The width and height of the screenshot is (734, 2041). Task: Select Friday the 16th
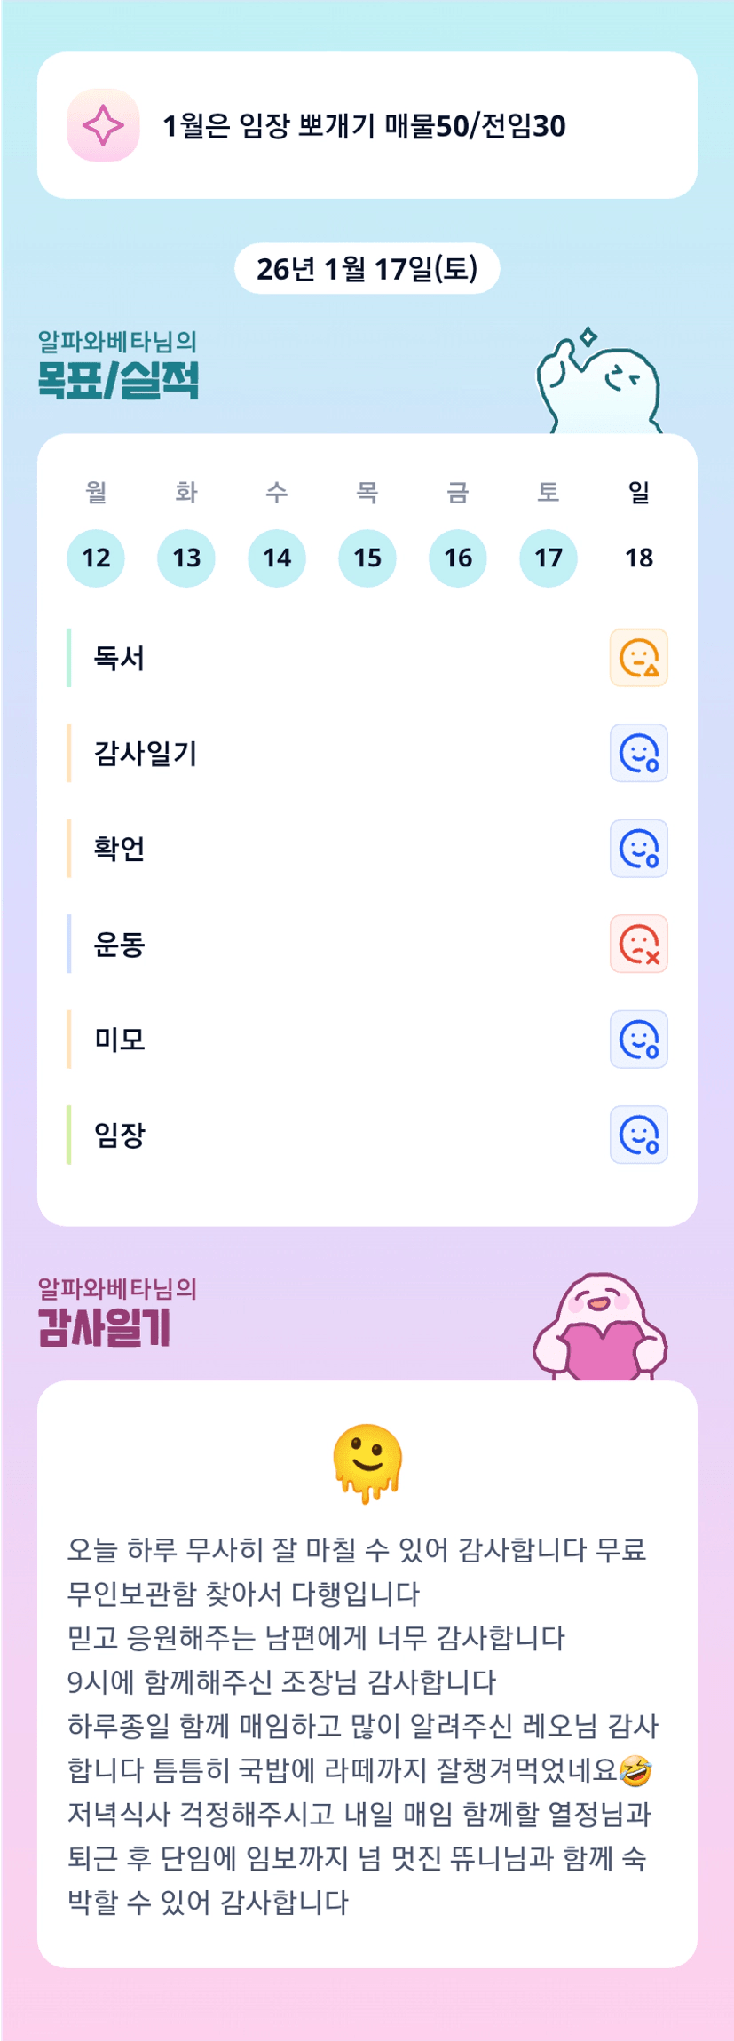click(x=458, y=558)
